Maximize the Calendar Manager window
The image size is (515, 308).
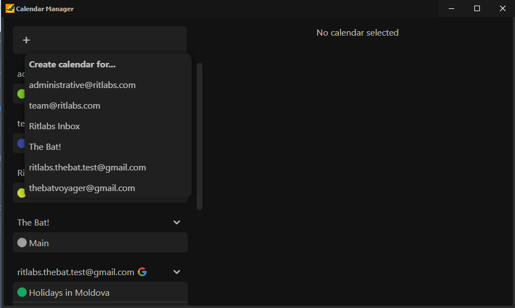(477, 8)
